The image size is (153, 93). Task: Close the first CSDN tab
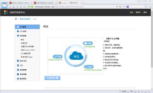(31, 3)
